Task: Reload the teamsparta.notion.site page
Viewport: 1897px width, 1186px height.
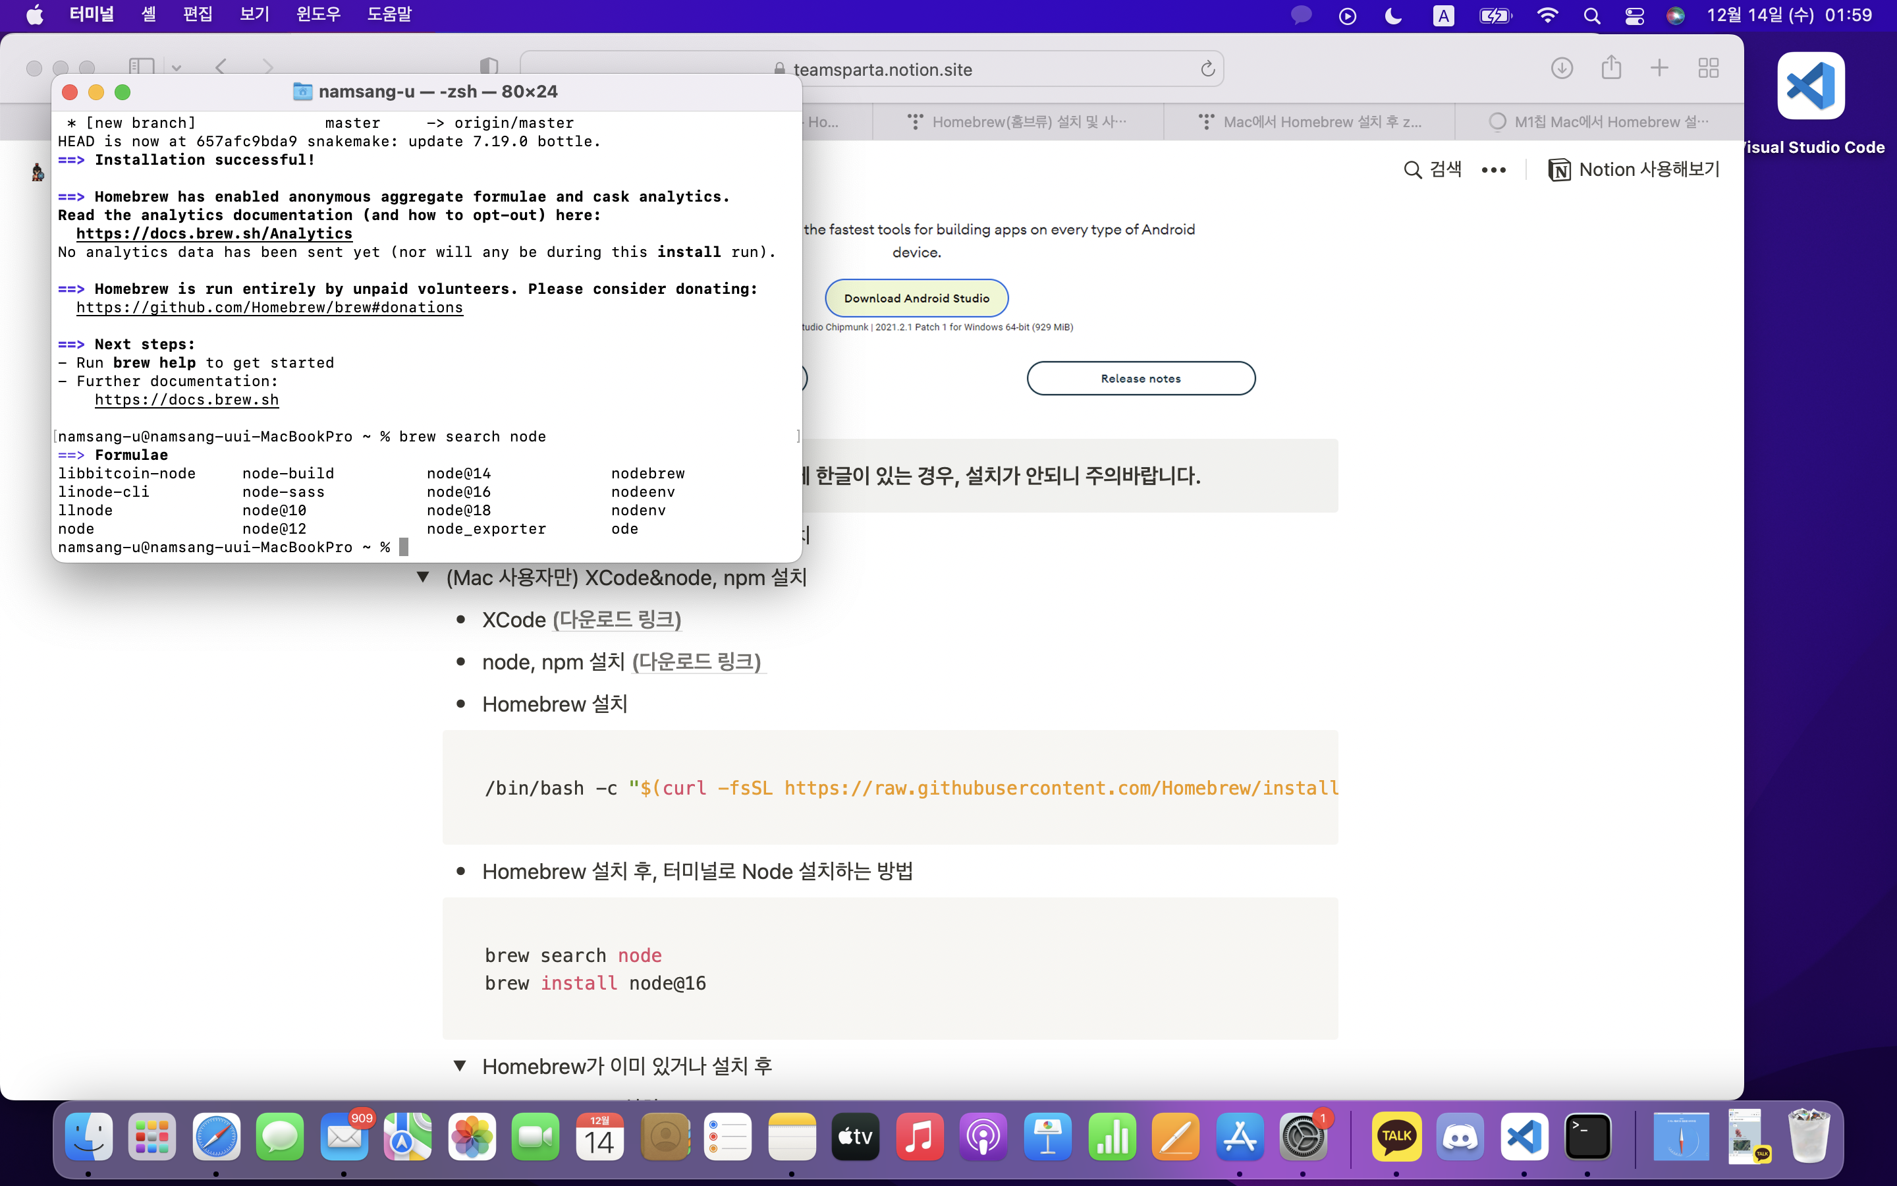Action: point(1208,69)
